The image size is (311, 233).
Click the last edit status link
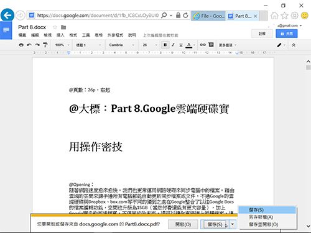click(160, 35)
